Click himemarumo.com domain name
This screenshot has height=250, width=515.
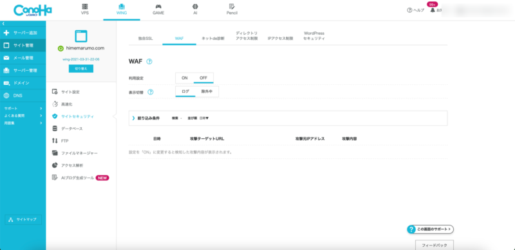click(85, 48)
